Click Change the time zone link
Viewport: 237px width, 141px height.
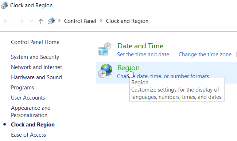tap(205, 55)
